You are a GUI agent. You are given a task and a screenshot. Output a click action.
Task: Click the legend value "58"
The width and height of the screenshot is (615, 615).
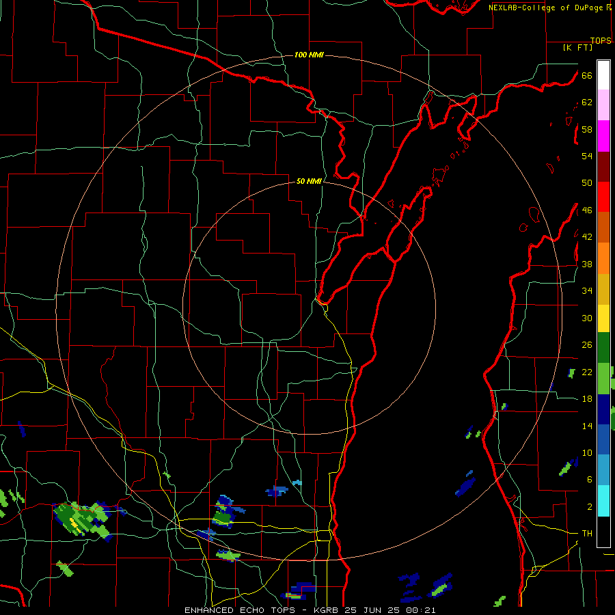click(x=587, y=129)
